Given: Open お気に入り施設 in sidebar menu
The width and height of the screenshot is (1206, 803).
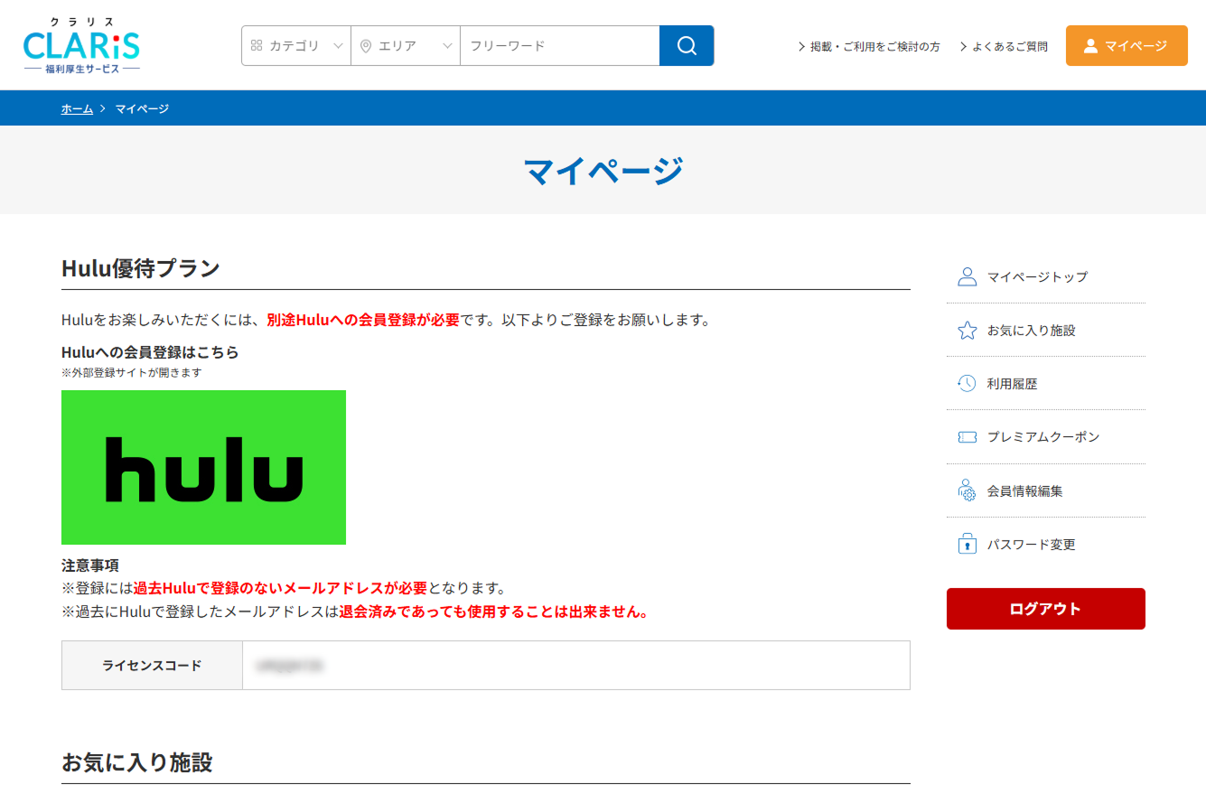Looking at the screenshot, I should point(1046,331).
